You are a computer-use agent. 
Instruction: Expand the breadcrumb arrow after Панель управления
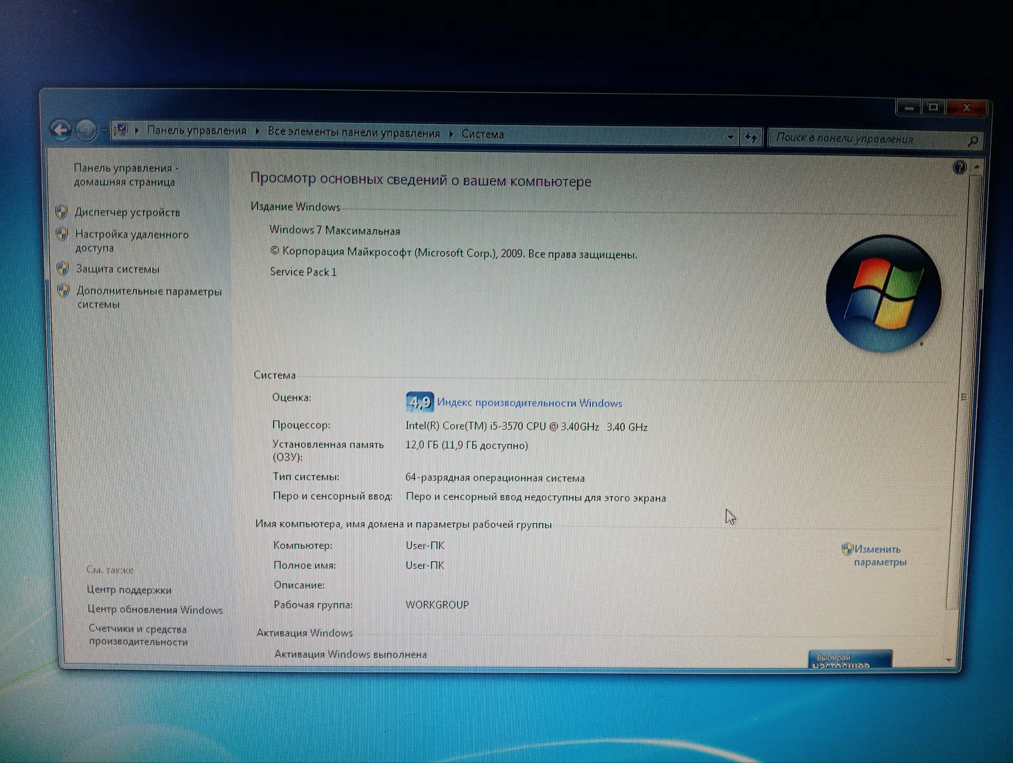tap(257, 131)
